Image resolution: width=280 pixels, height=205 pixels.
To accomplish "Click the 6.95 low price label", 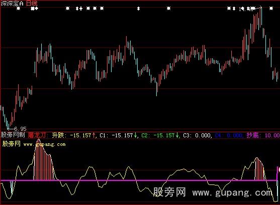I will 20,129.
